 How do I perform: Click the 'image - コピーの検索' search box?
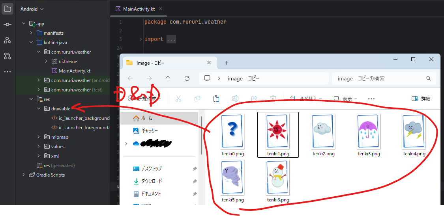[384, 78]
